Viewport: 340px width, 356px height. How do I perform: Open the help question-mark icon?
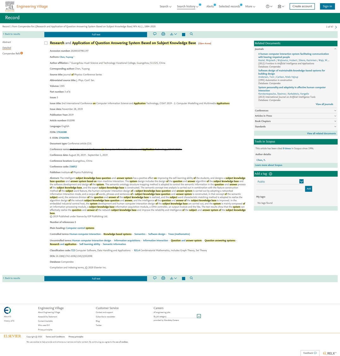268,6
